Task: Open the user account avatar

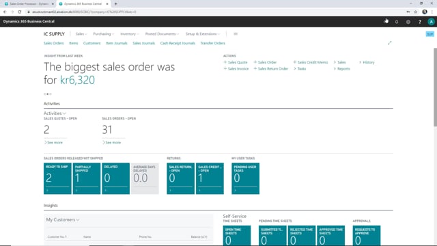Action: click(431, 22)
